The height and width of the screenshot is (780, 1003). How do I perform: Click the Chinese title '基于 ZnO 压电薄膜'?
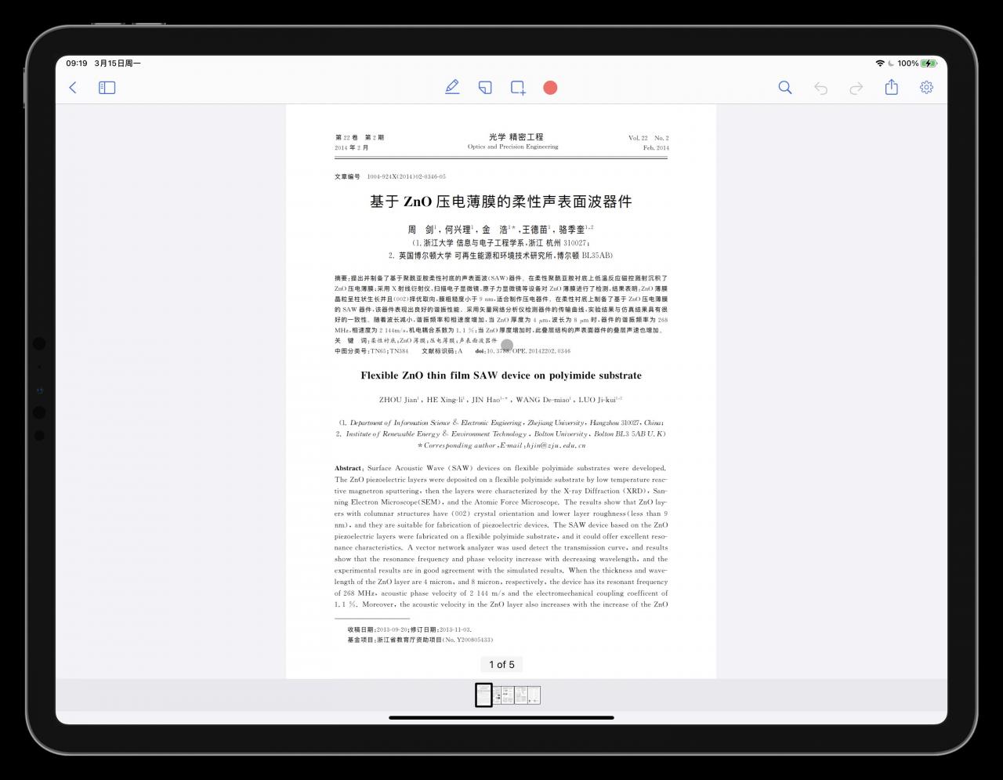501,201
